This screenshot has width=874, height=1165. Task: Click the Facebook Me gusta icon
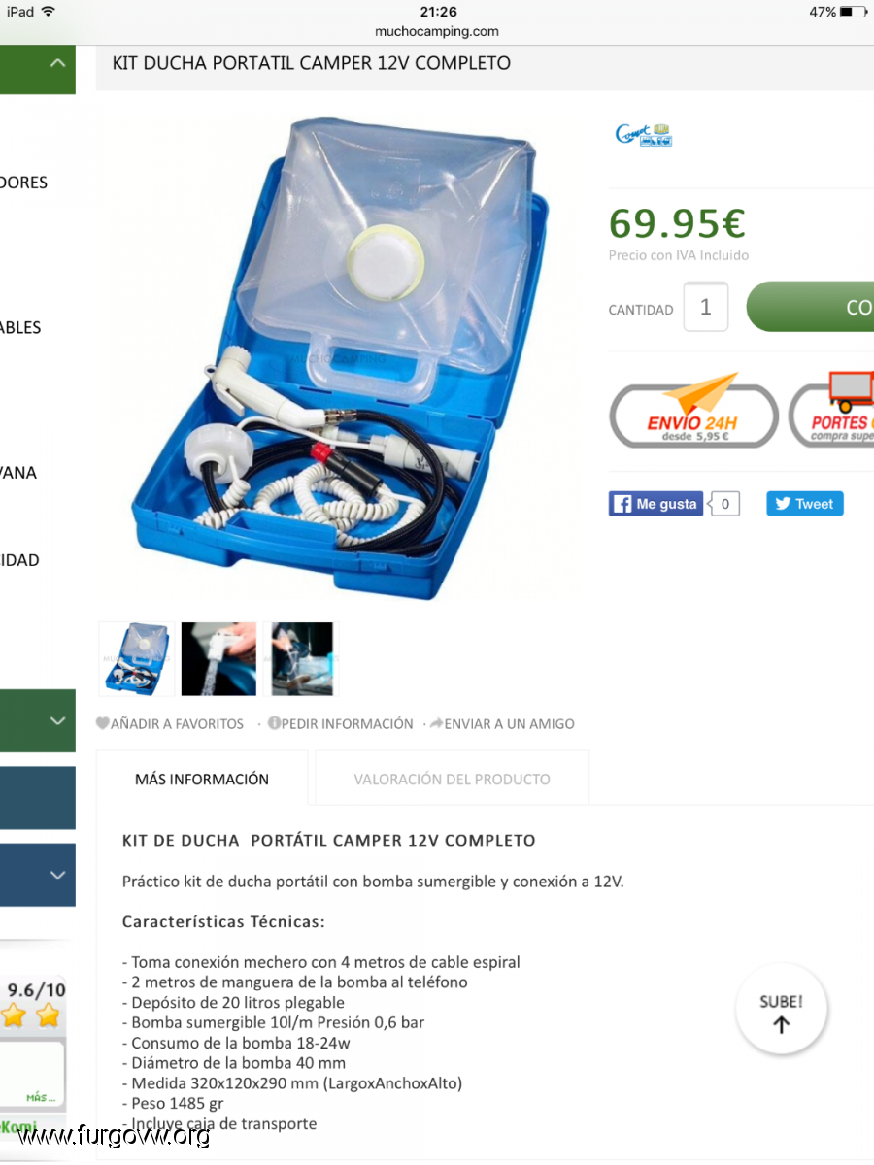(x=655, y=504)
